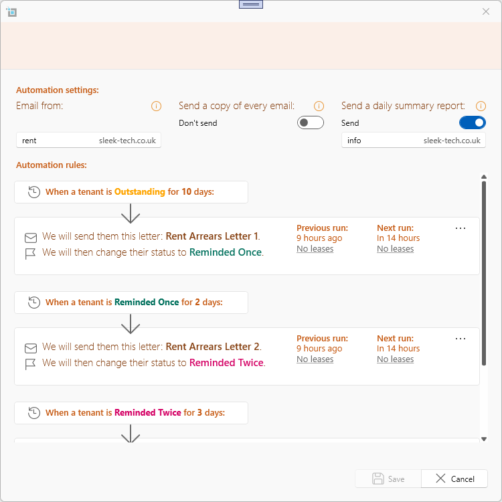This screenshot has height=502, width=502.
Task: Open the Outstanding for 10 days trigger
Action: point(131,192)
